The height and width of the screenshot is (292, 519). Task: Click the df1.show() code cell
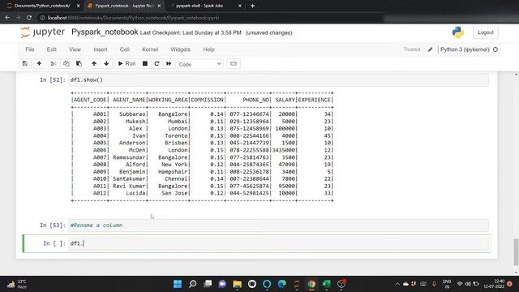click(x=278, y=79)
